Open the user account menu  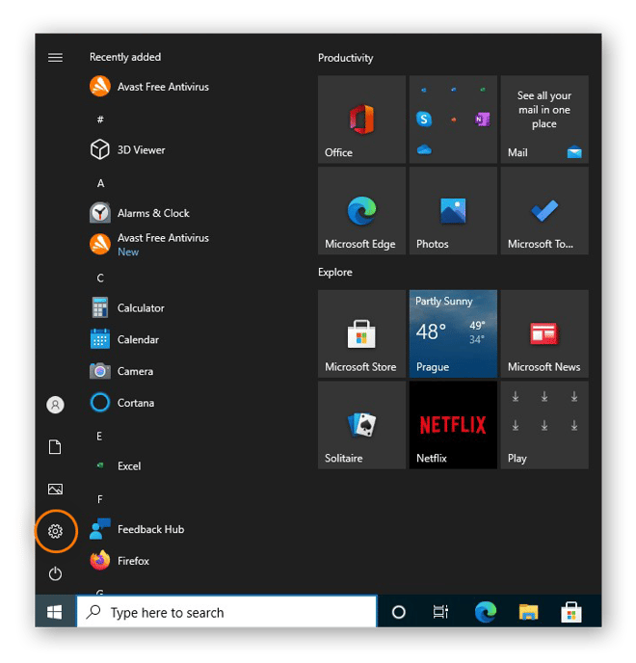pyautogui.click(x=55, y=405)
